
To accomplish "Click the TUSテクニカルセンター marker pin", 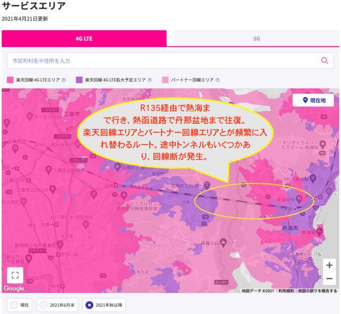I will coord(124,196).
